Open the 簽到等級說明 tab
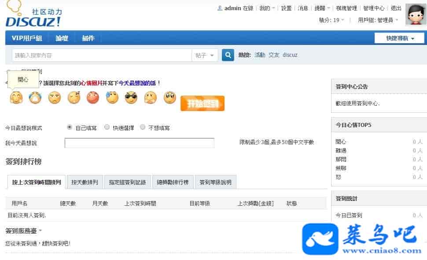 (x=215, y=182)
